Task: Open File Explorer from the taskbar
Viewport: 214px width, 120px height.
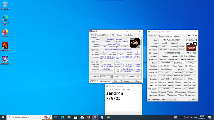Action: (69, 117)
